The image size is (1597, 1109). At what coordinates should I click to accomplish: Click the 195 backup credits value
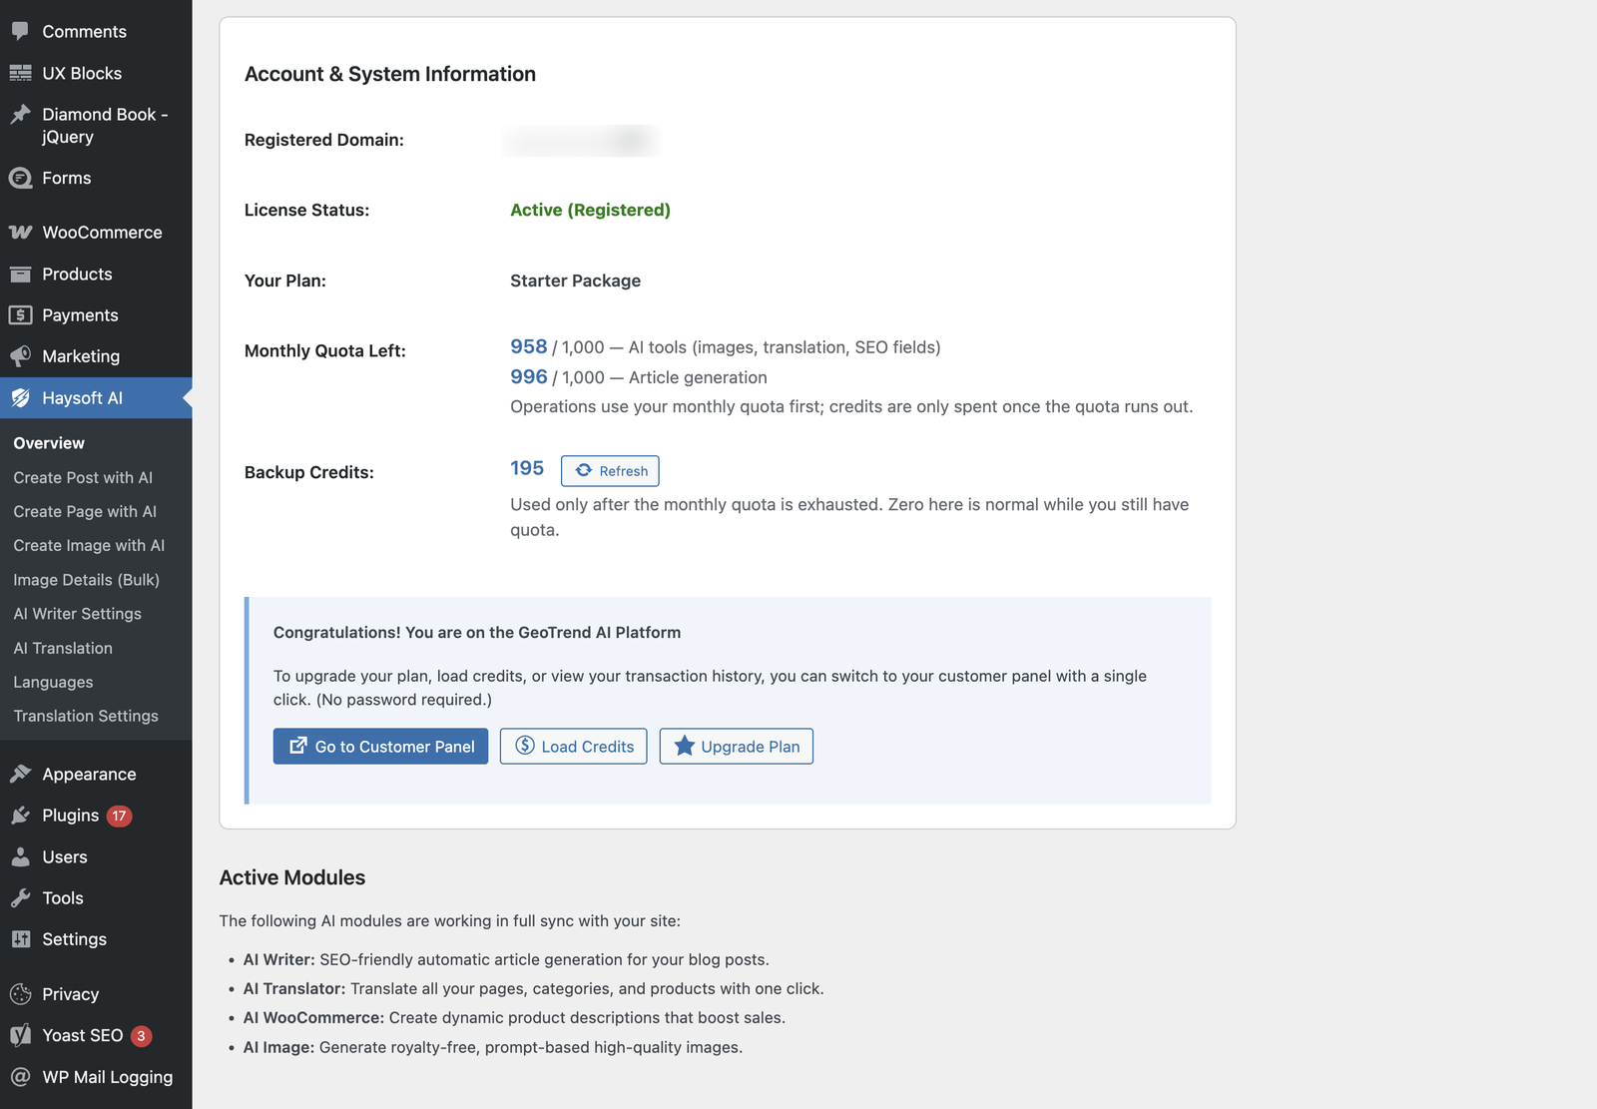(x=527, y=468)
